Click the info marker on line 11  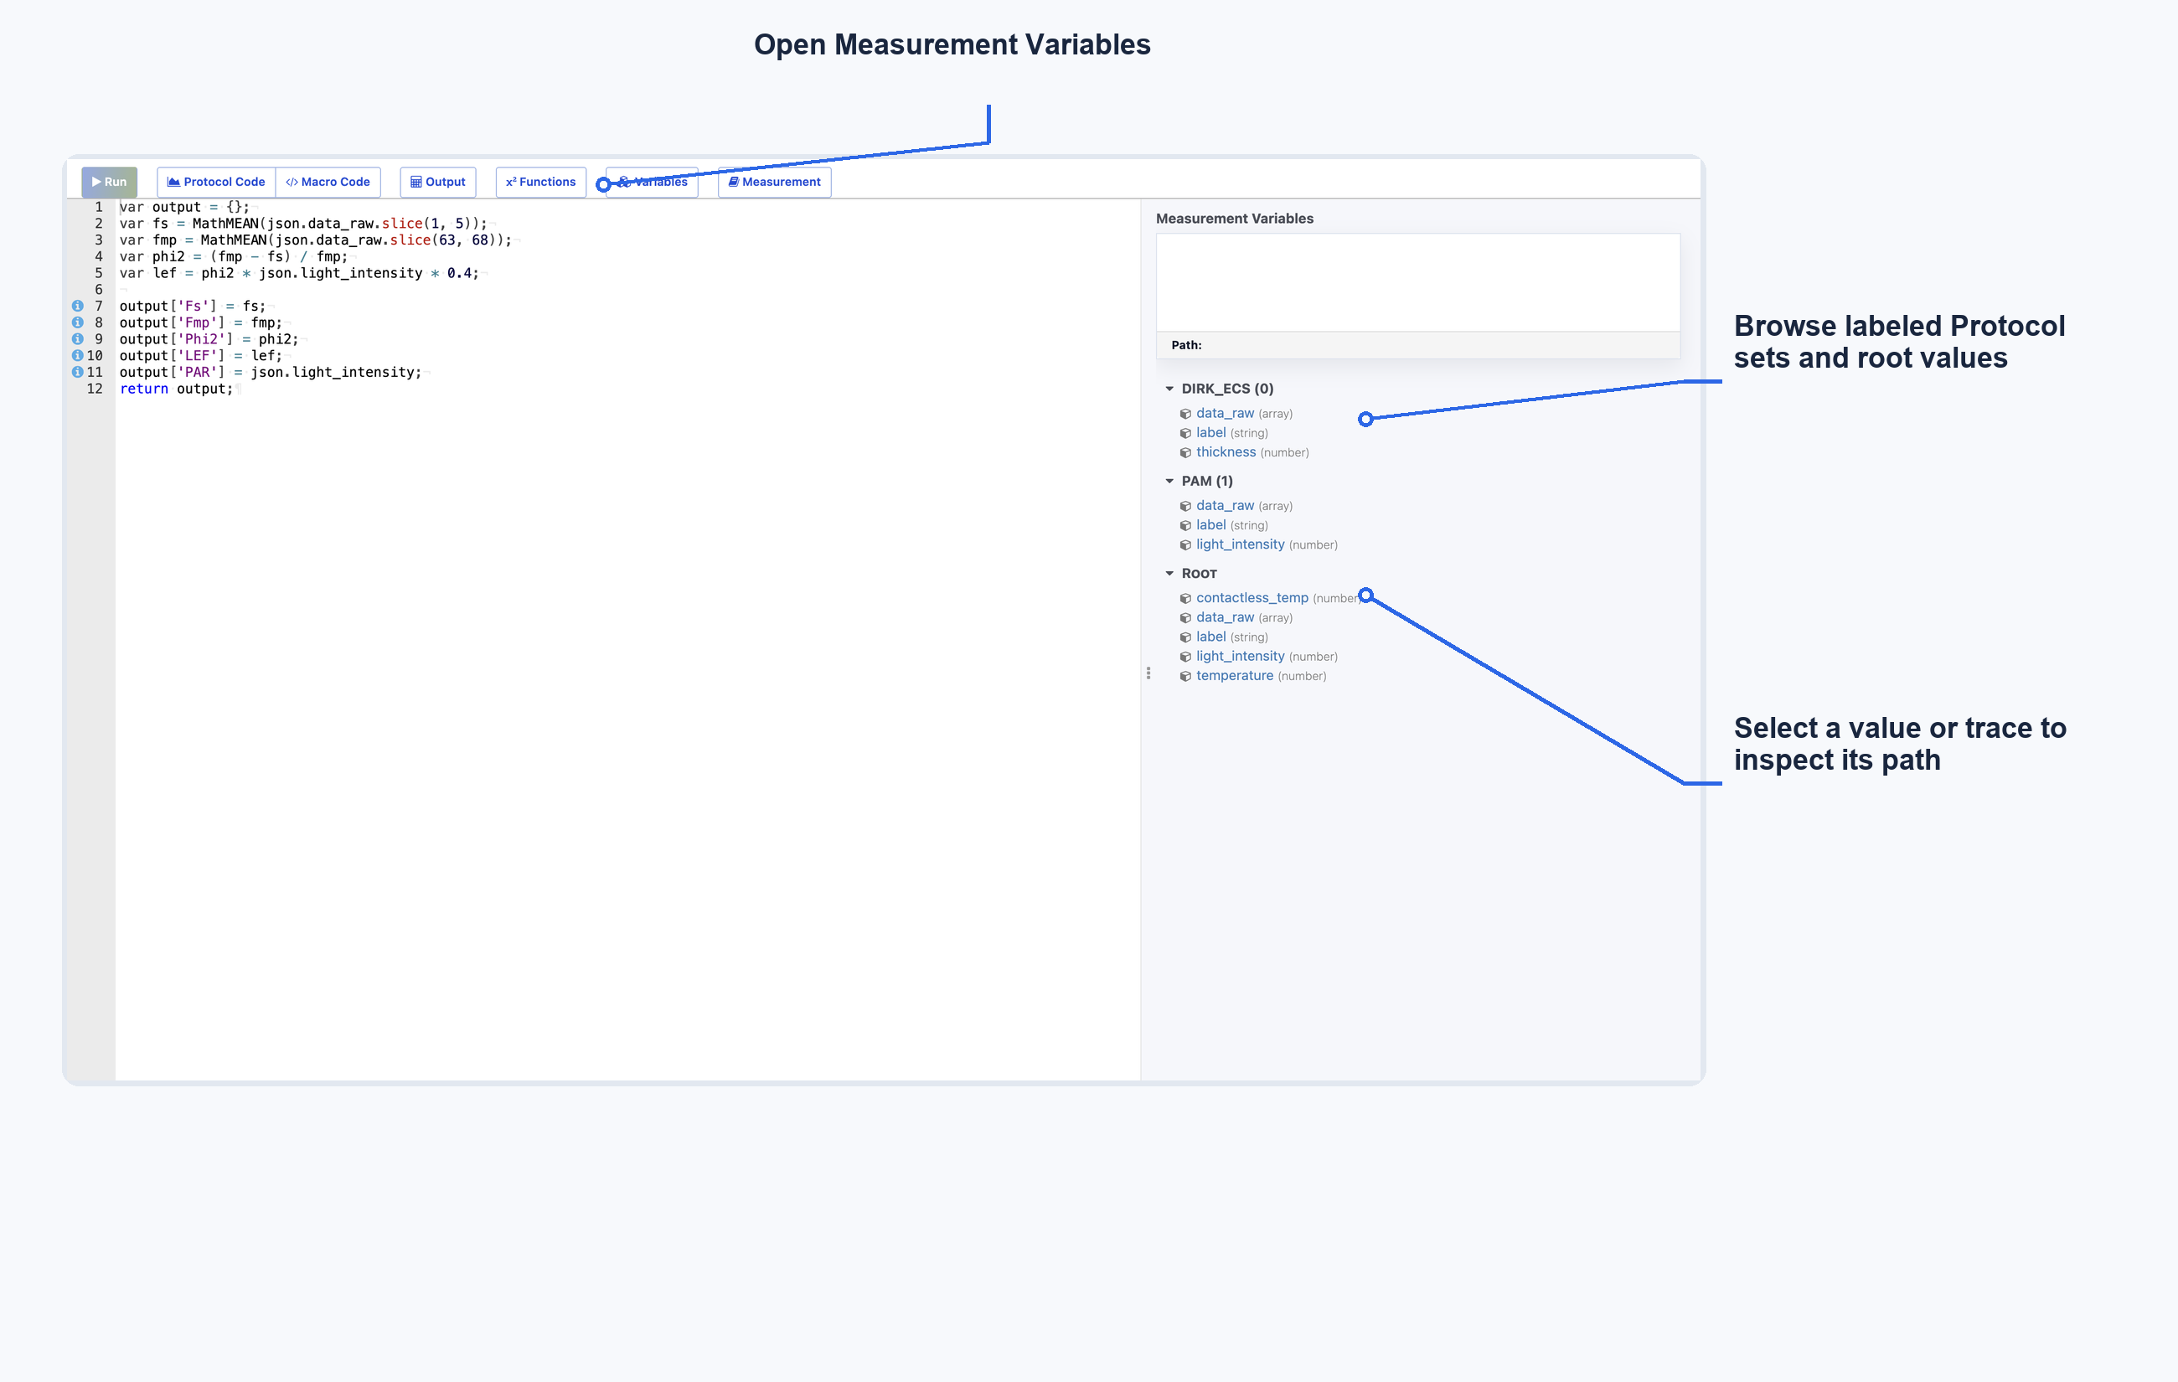(78, 372)
